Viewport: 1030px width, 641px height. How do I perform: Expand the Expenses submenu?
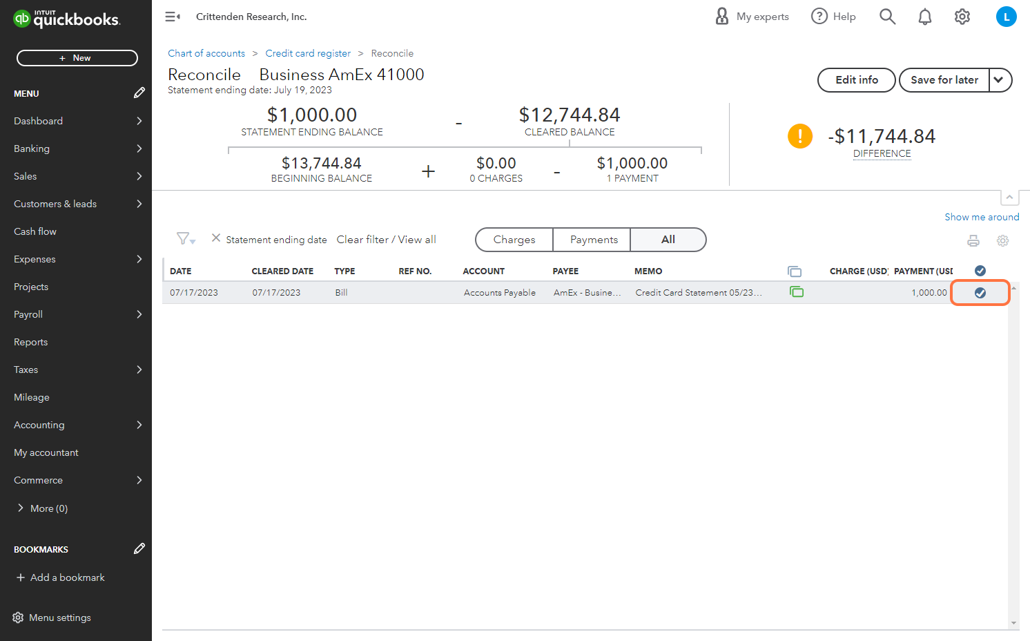[x=139, y=259]
